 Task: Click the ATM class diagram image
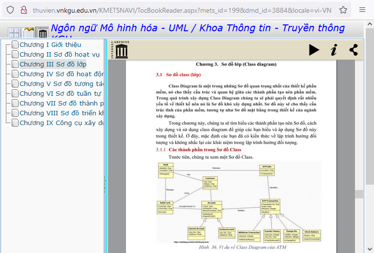pos(238,203)
